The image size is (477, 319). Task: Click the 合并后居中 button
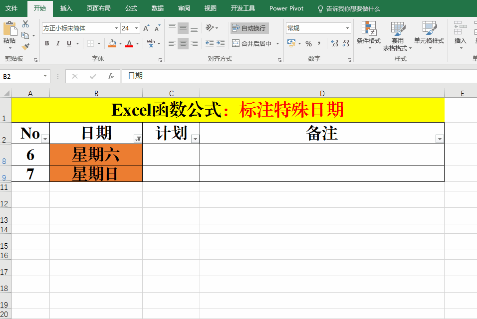[252, 44]
